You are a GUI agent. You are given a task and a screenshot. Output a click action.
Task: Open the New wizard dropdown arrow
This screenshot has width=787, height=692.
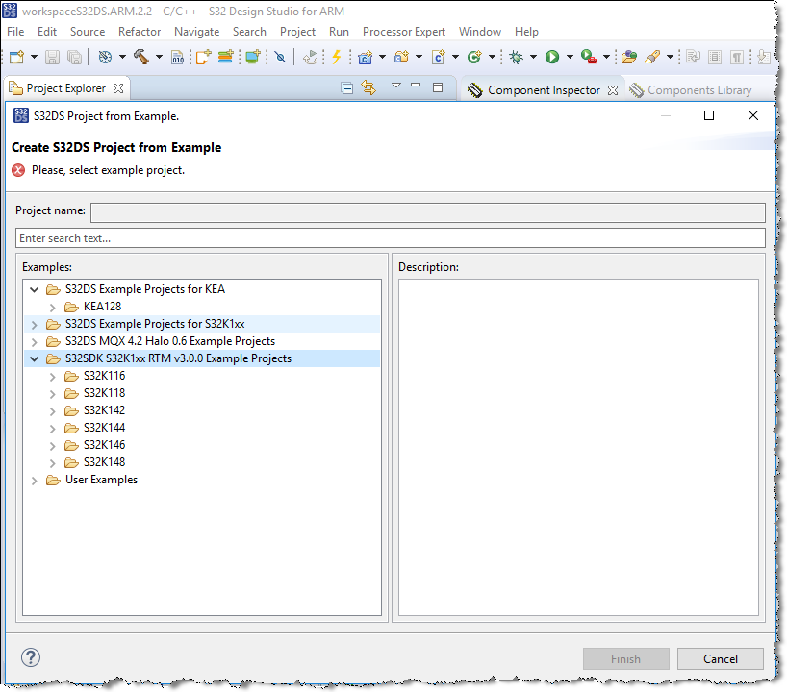point(34,57)
